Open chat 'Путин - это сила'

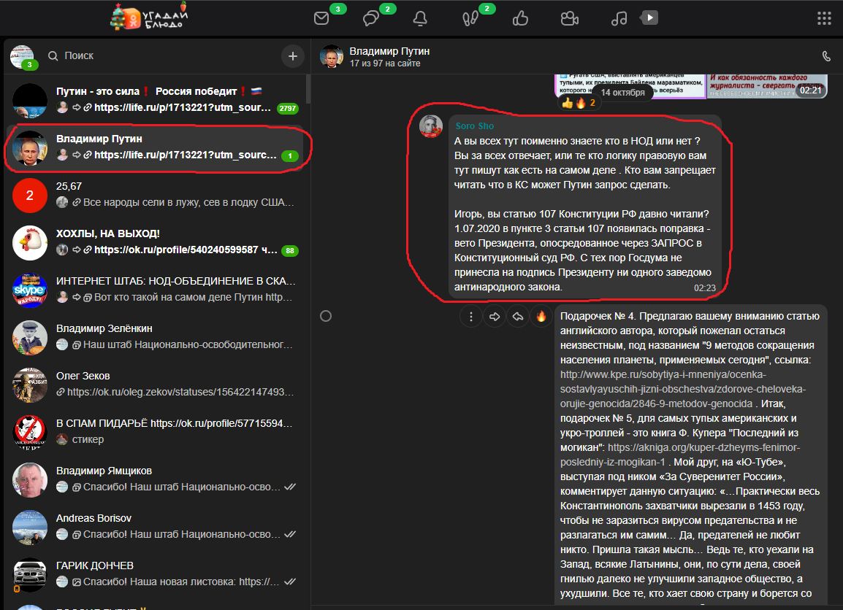[156, 99]
